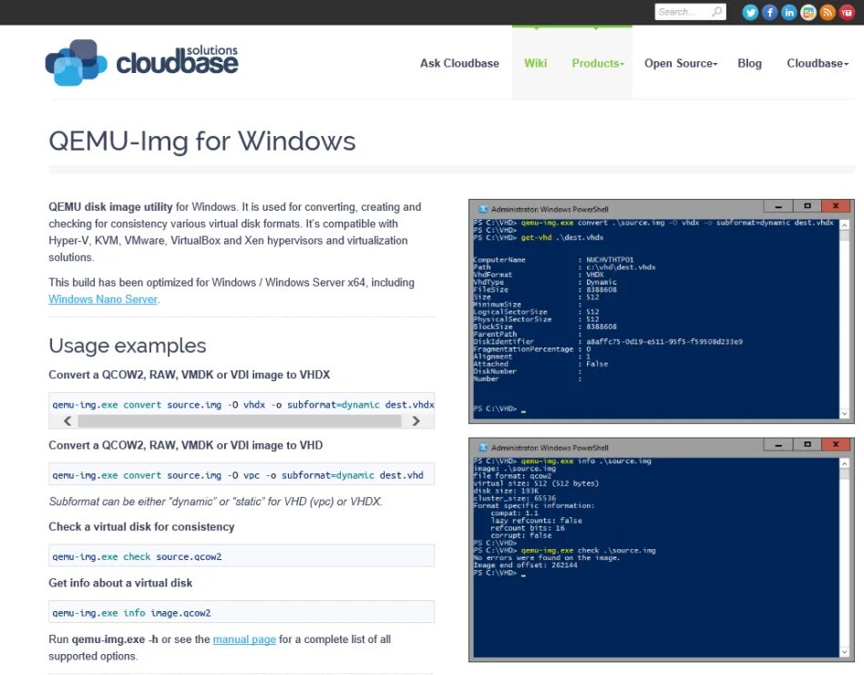The height and width of the screenshot is (675, 864).
Task: Open the Blog menu item
Action: click(x=749, y=64)
